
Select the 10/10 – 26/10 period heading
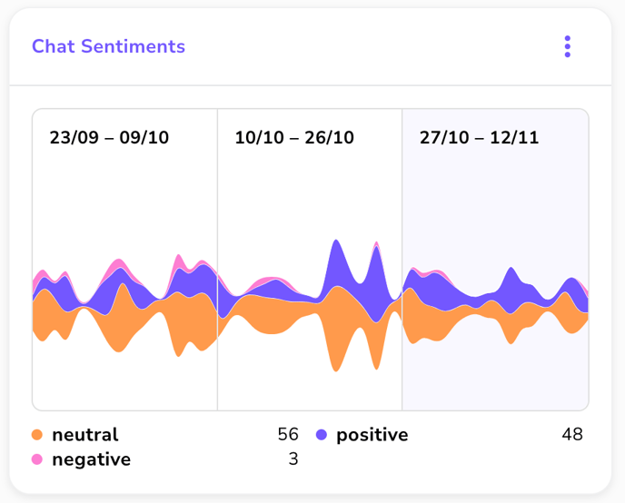294,138
